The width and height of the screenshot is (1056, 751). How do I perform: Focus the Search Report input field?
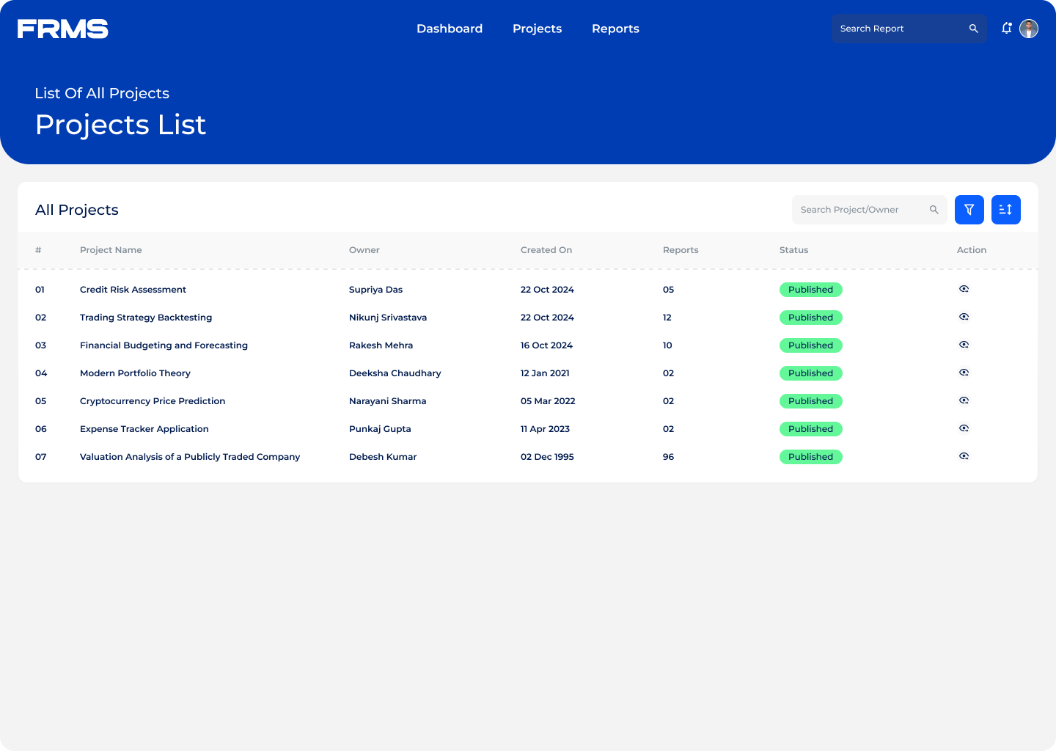pos(898,29)
